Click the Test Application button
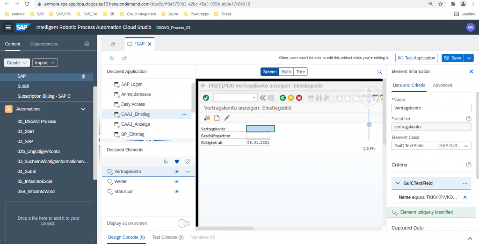 417,58
